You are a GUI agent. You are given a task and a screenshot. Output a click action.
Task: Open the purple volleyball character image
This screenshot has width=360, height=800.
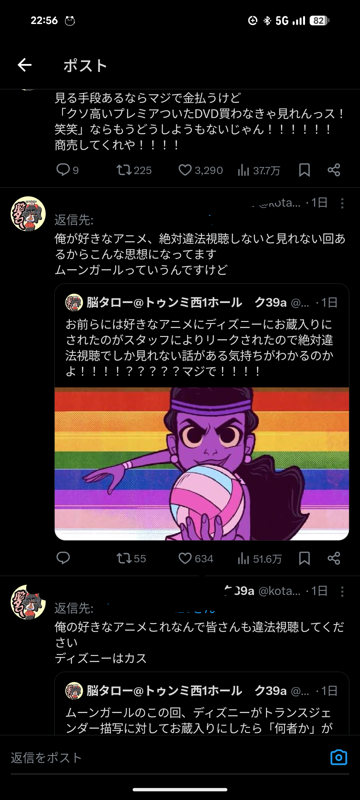tap(202, 463)
